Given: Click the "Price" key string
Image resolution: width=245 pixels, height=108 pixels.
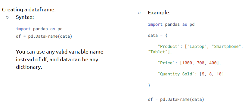Looking at the screenshot, I should pyautogui.click(x=166, y=63).
